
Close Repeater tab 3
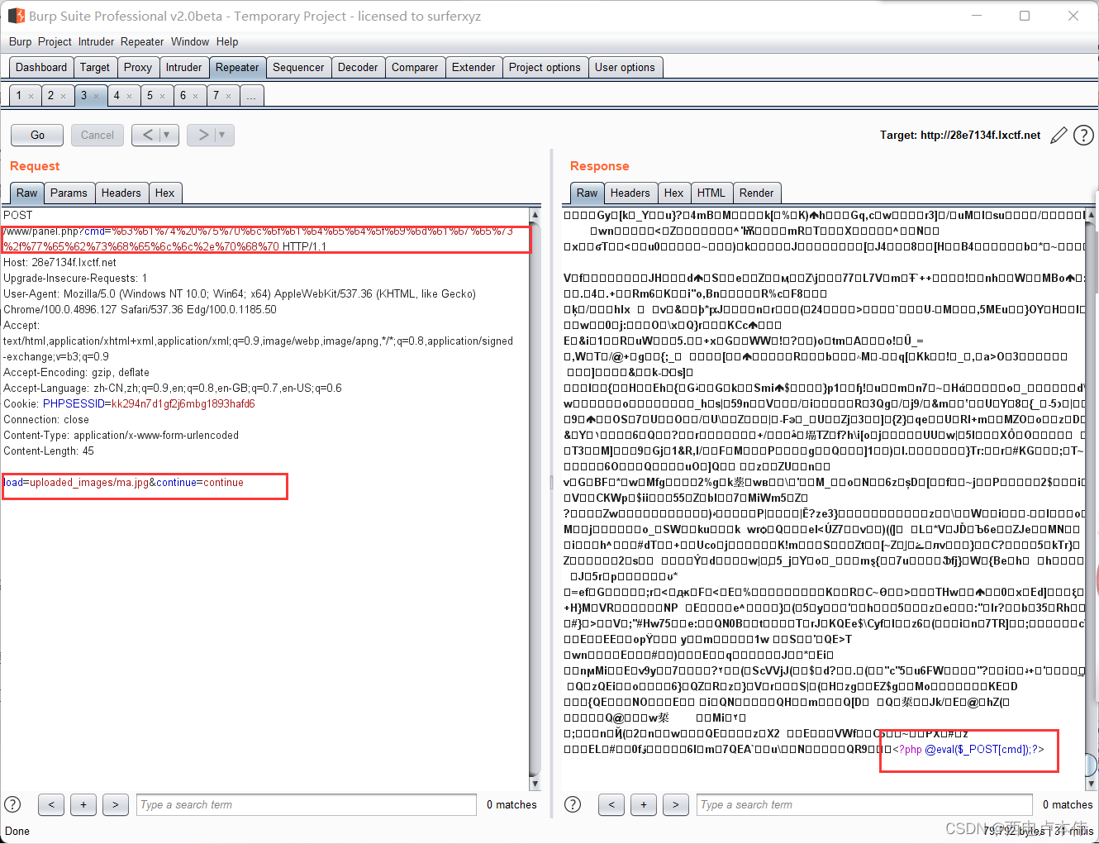coord(96,96)
